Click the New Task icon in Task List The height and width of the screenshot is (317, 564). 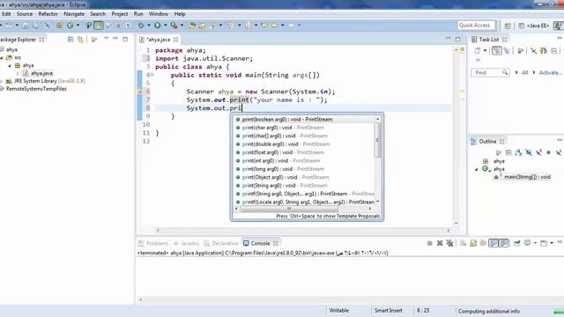478,51
